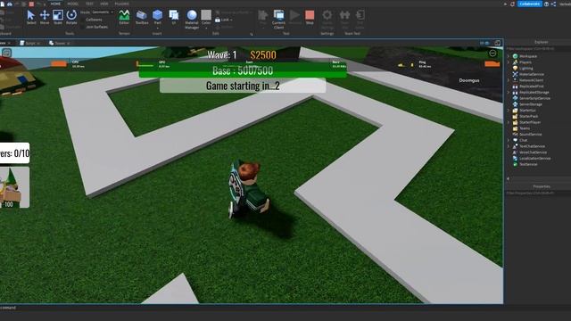Expand the TextChatService node
Viewport: 571px width, 321px height.
[509, 146]
